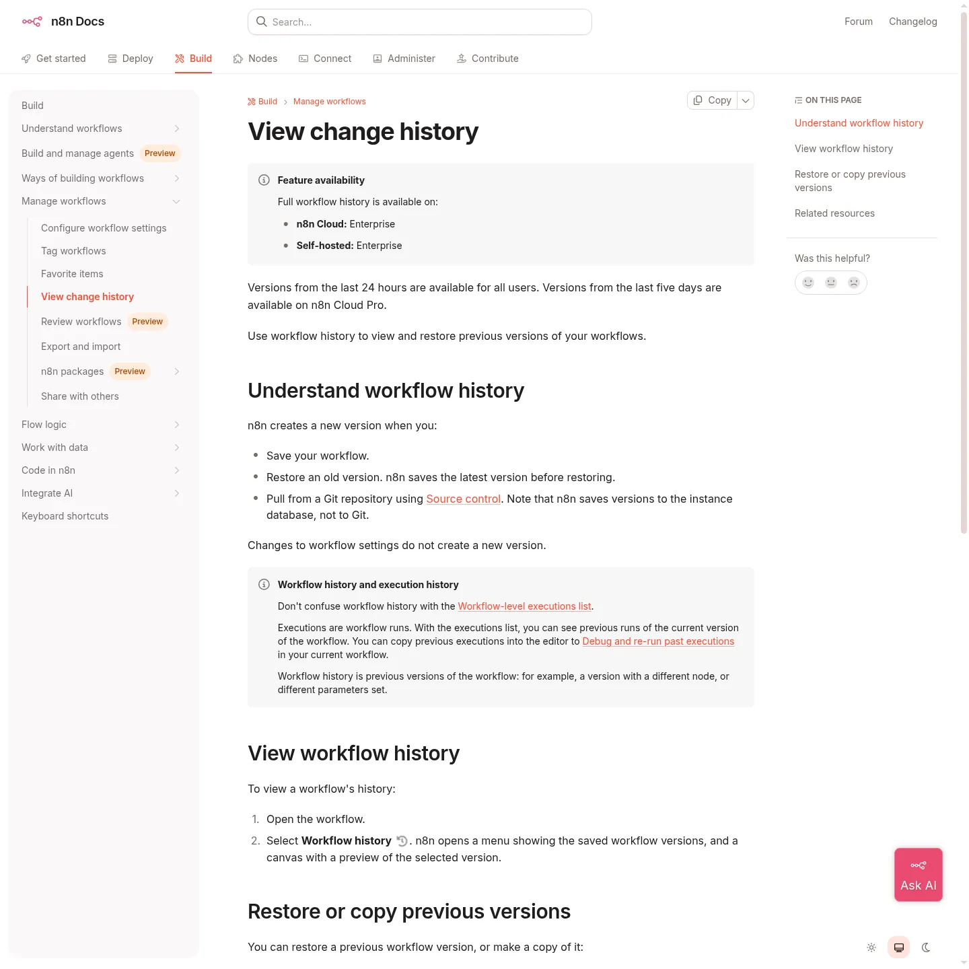The height and width of the screenshot is (969, 969).
Task: Open the Deploy tab
Action: [131, 59]
